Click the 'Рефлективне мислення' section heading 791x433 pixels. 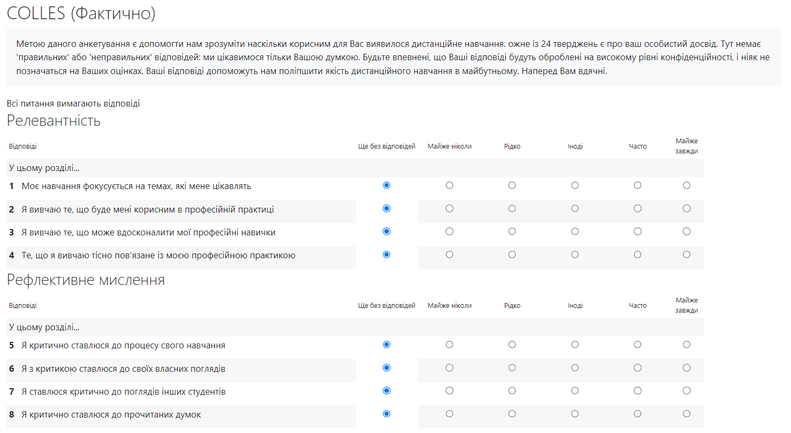86,280
